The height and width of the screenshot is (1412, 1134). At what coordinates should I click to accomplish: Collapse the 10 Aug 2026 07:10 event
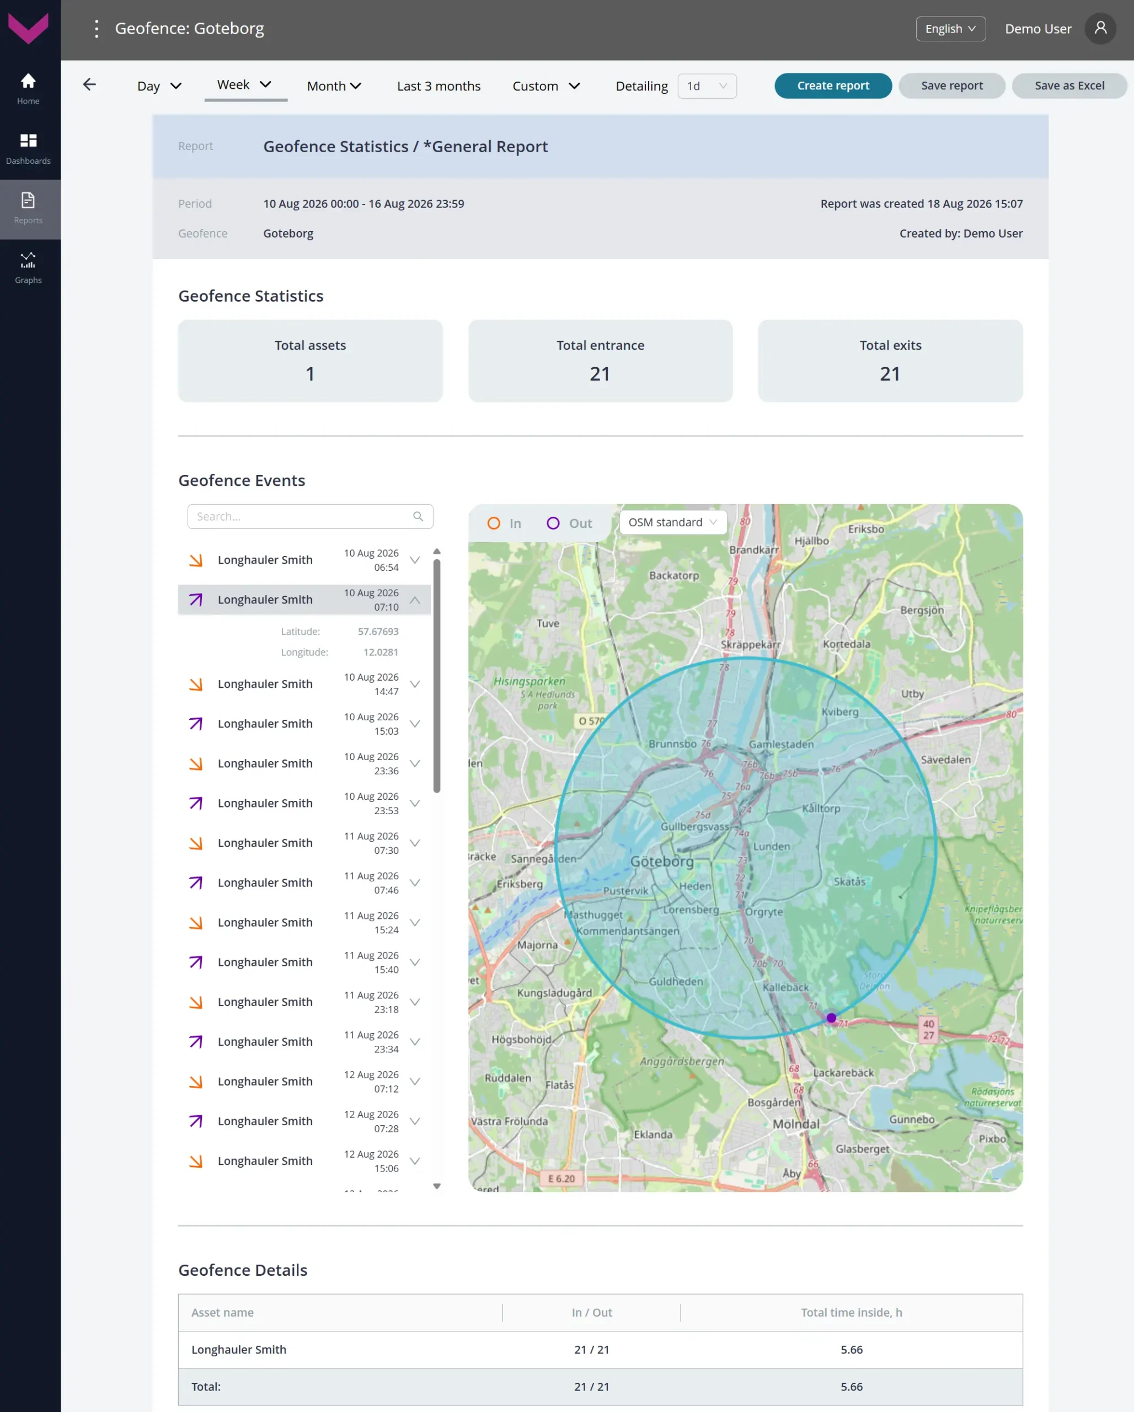click(x=414, y=599)
